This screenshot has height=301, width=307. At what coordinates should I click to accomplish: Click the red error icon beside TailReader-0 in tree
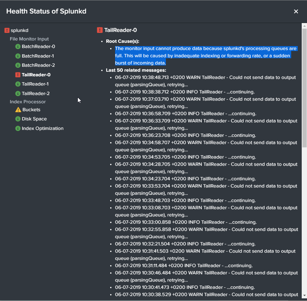click(18, 75)
